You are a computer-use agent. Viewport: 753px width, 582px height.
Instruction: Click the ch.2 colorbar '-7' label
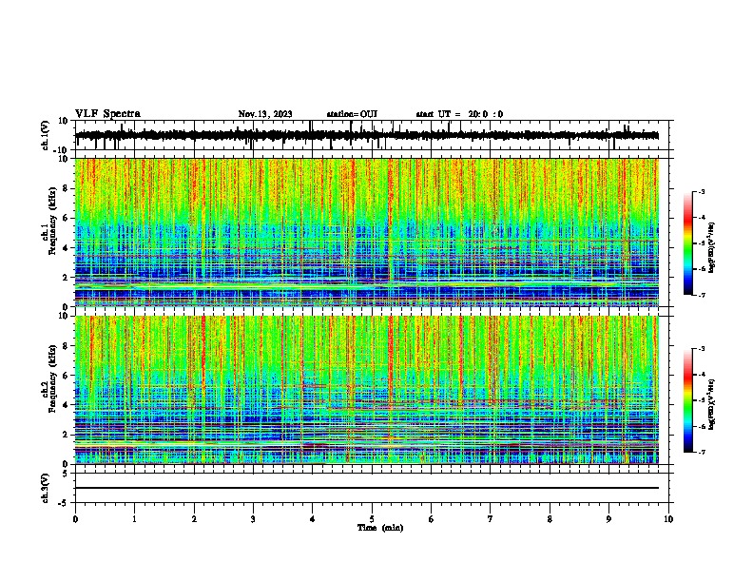pos(701,452)
